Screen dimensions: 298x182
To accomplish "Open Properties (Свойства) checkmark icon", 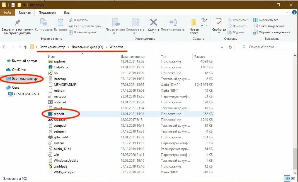I will tap(219, 22).
